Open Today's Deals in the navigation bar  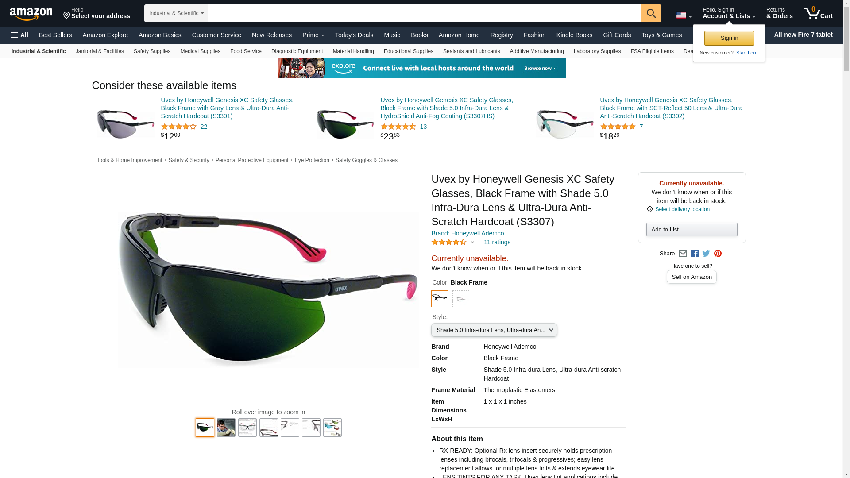[x=354, y=35]
